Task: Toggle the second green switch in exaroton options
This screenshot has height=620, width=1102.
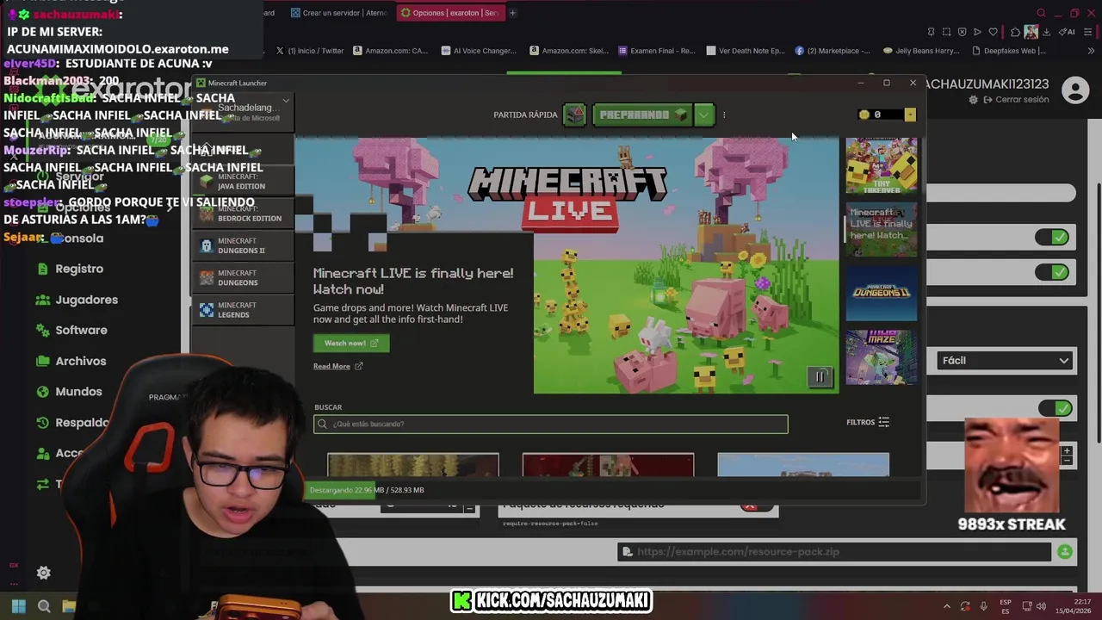Action: point(1052,272)
